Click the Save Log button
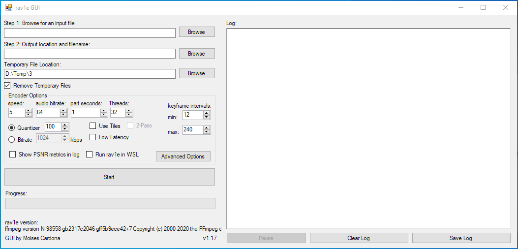This screenshot has height=249, width=518. tap(461, 238)
